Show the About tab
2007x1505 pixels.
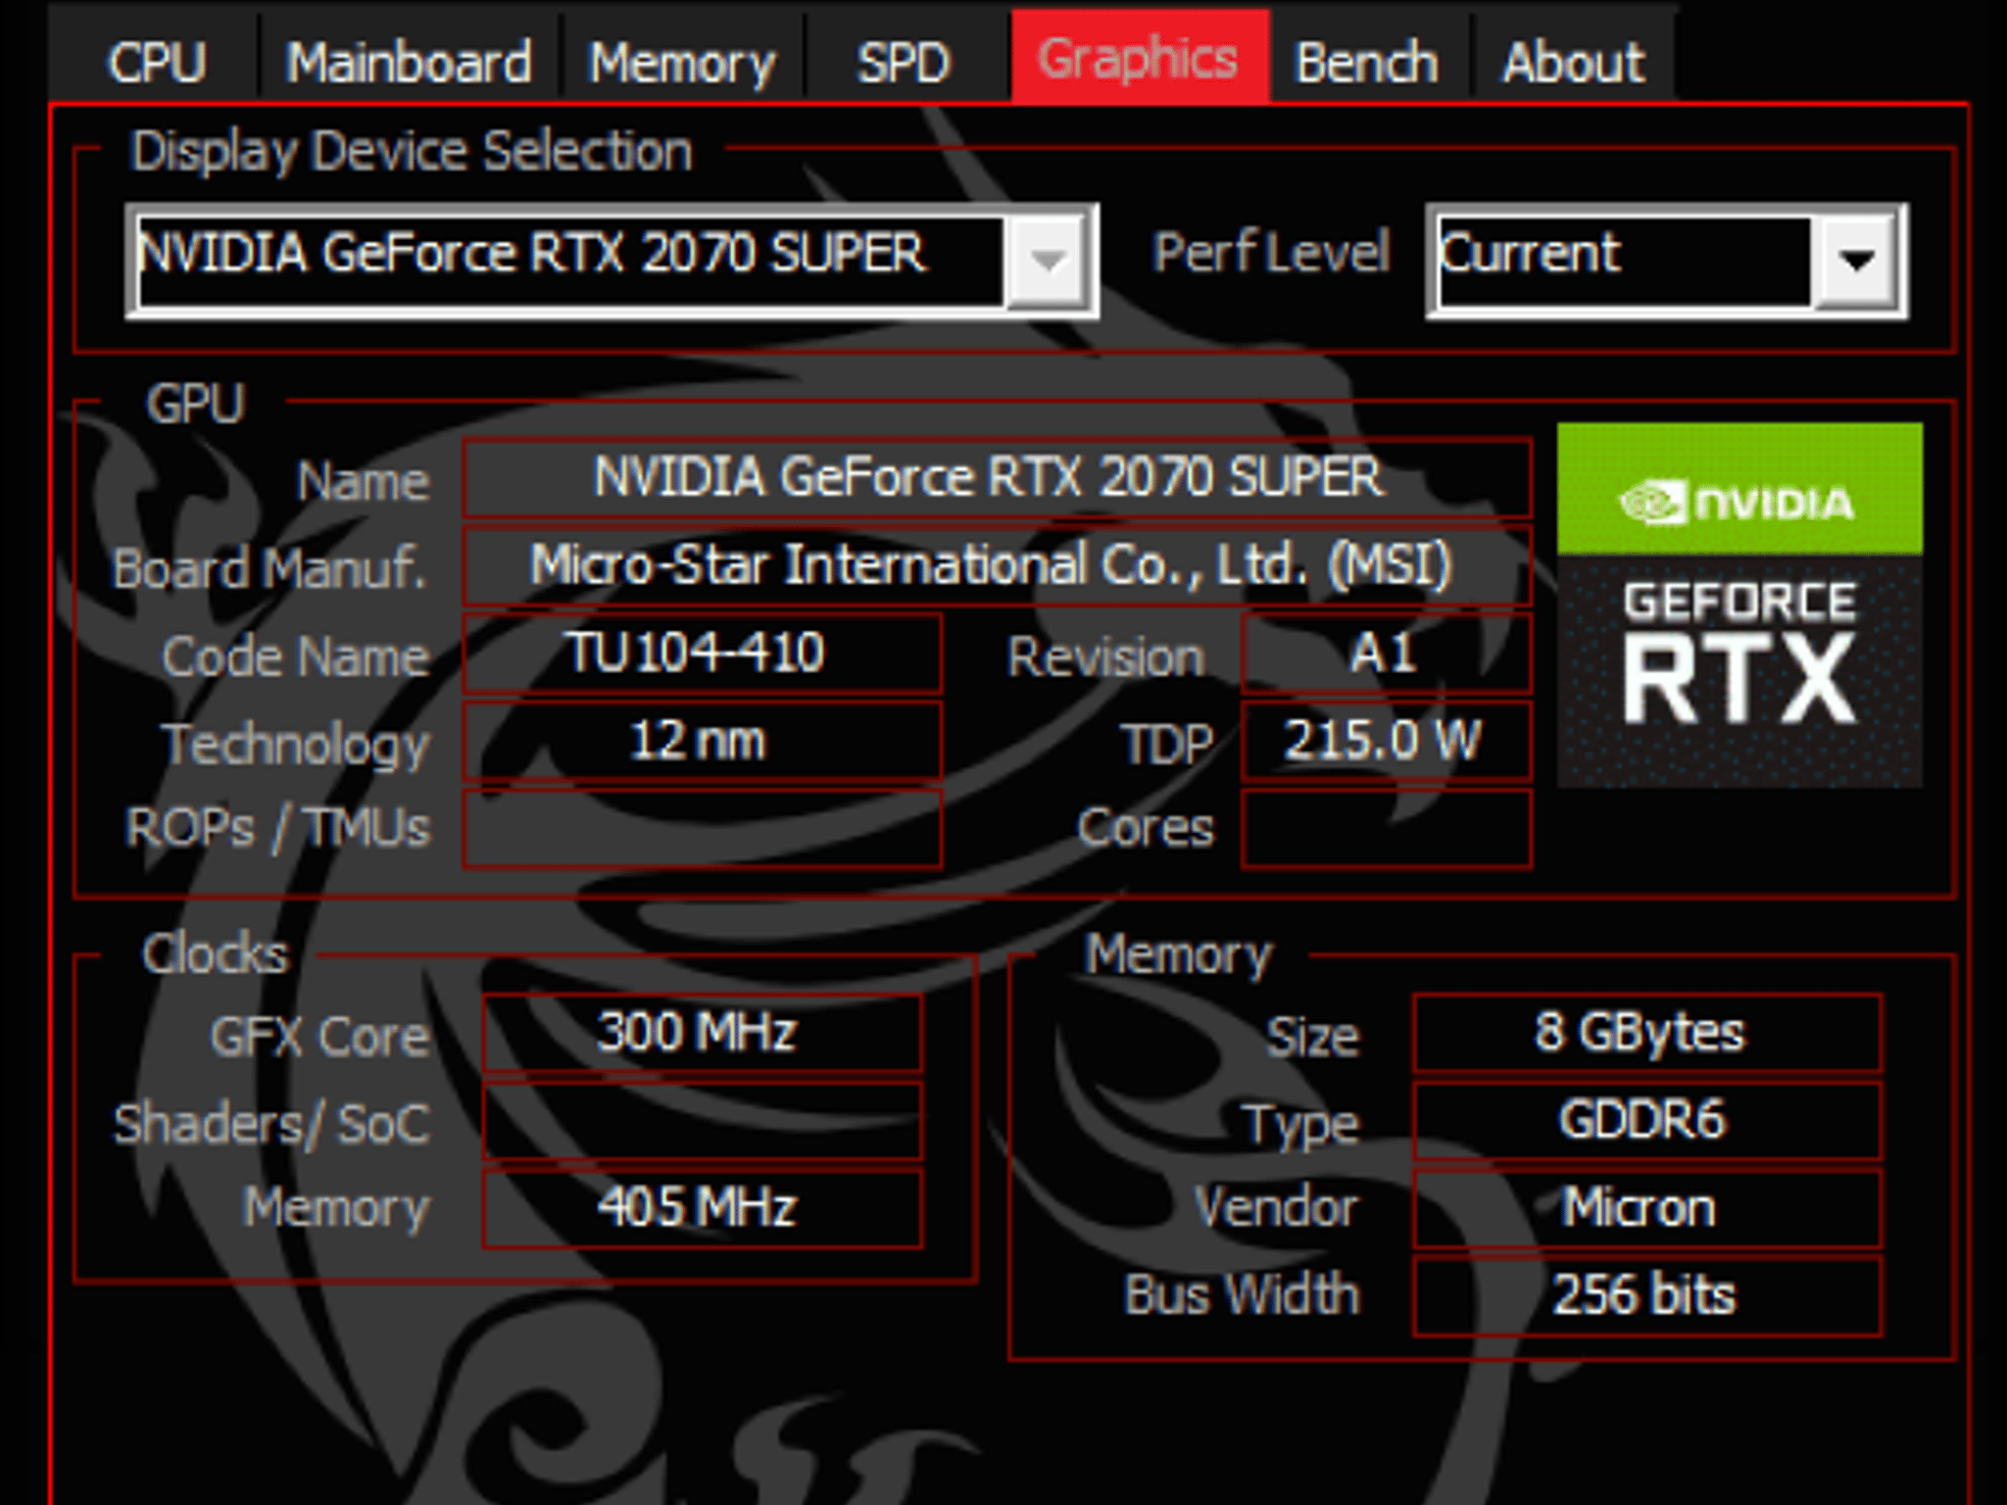(x=1573, y=62)
